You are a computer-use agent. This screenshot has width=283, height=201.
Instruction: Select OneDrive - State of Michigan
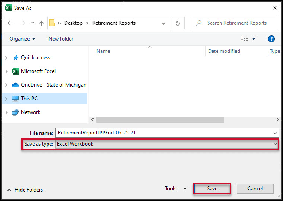point(53,85)
